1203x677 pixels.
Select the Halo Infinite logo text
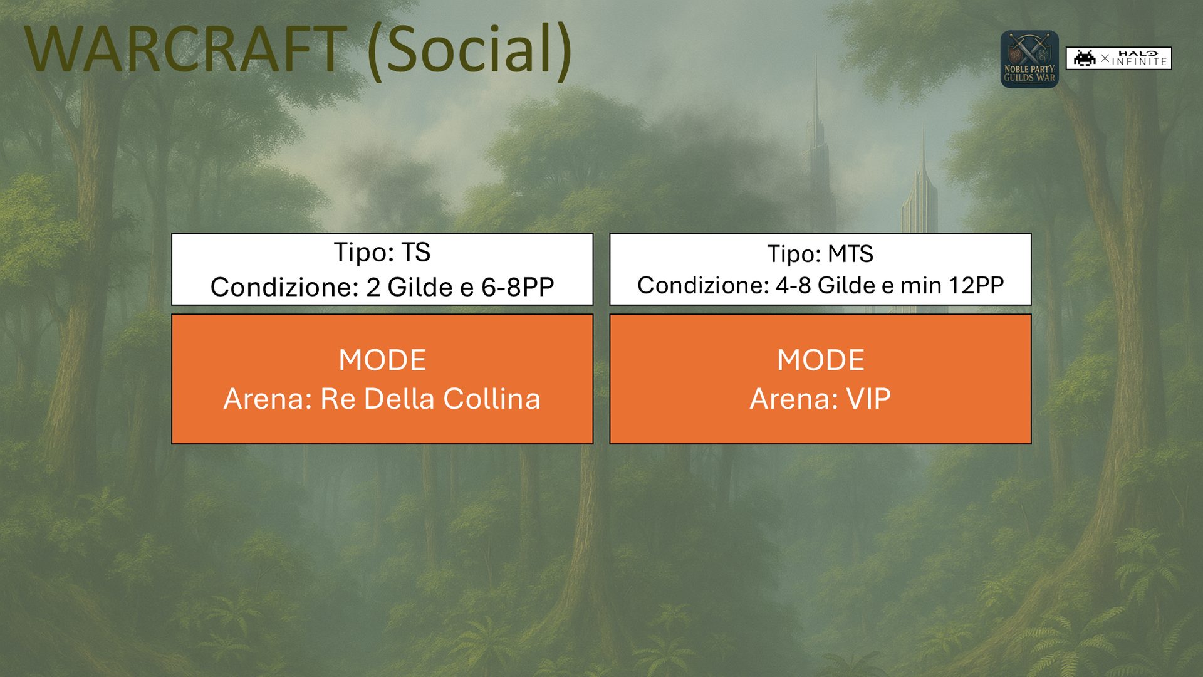[x=1139, y=58]
